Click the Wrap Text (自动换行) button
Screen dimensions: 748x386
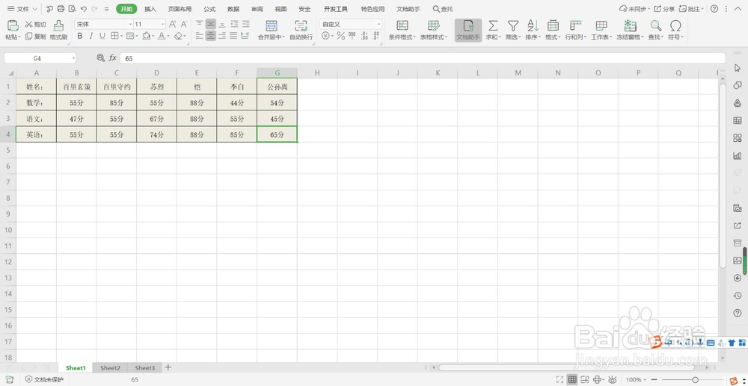point(301,30)
